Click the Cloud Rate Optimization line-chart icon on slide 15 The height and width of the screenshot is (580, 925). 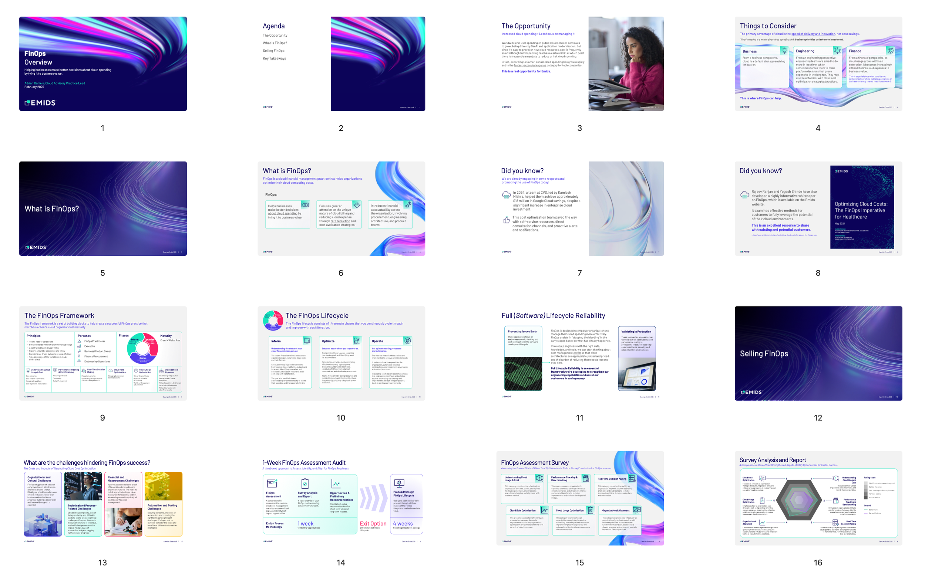545,510
